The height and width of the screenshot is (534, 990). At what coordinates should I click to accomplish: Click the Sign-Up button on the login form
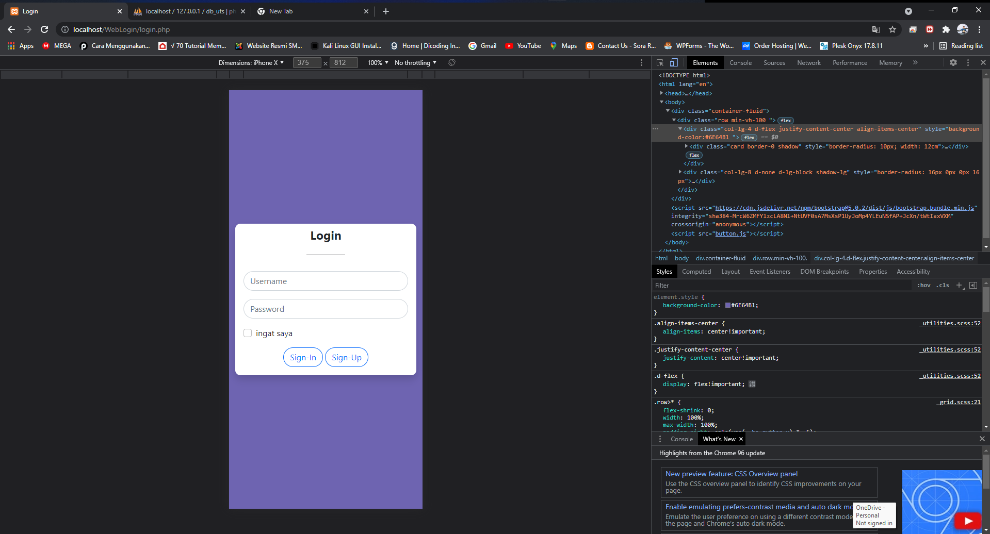[346, 357]
